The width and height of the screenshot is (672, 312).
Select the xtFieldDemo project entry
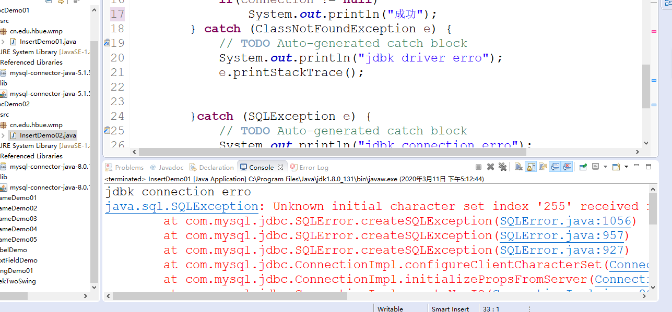18,260
